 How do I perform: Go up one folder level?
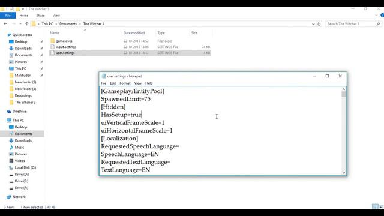pos(26,24)
